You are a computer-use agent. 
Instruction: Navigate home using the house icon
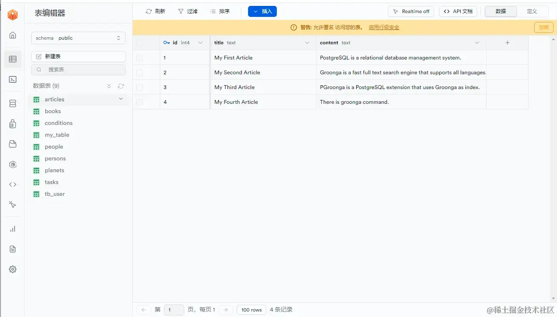13,35
